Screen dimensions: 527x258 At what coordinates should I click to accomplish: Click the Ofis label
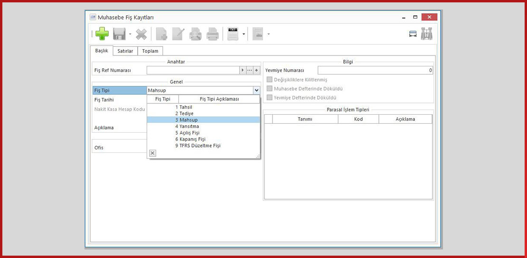(99, 147)
